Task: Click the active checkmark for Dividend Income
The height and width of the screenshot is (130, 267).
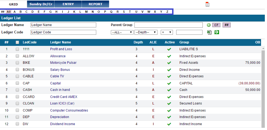Action: [169, 124]
